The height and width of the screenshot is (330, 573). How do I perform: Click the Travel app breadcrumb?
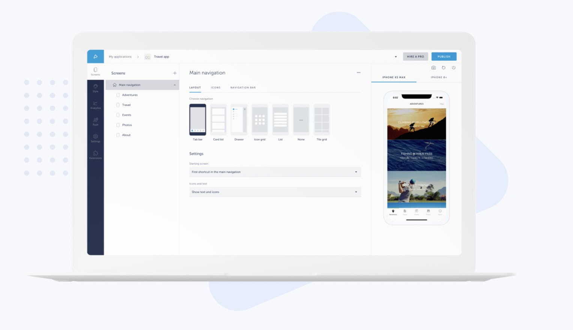(162, 57)
